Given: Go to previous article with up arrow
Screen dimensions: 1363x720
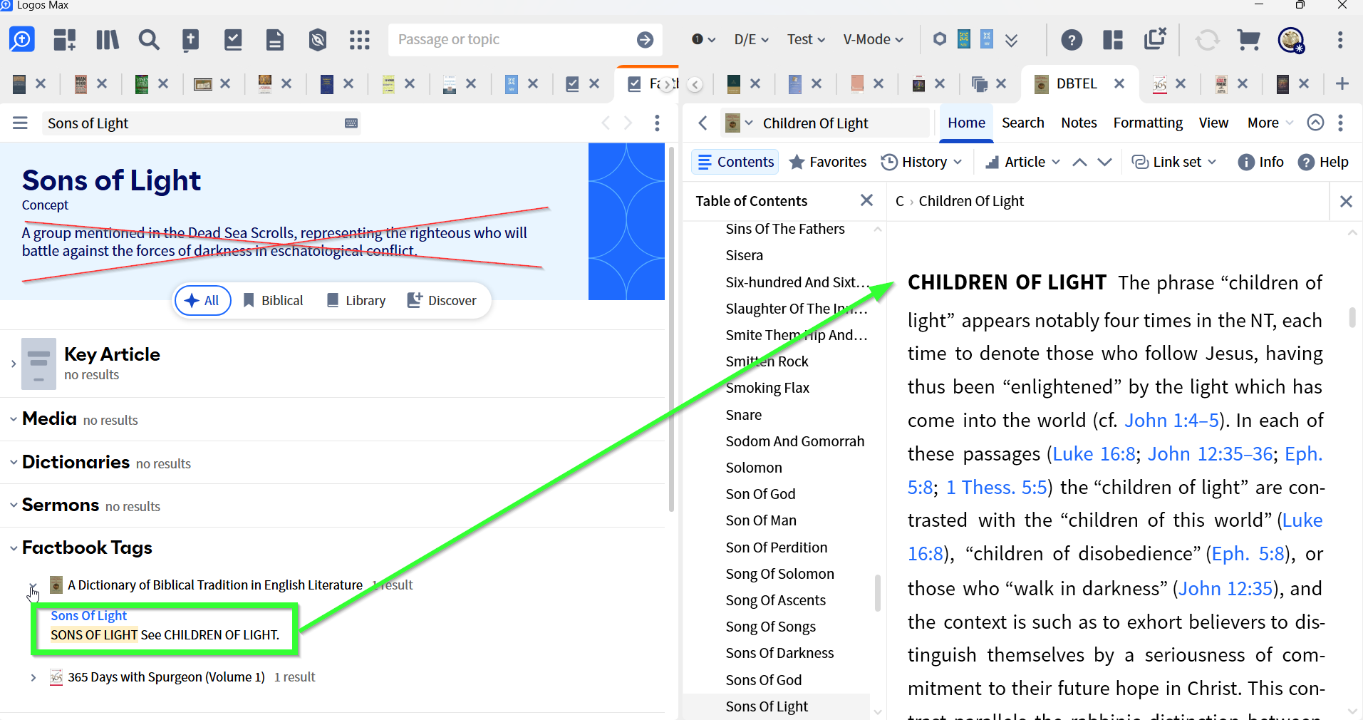Looking at the screenshot, I should [1080, 162].
